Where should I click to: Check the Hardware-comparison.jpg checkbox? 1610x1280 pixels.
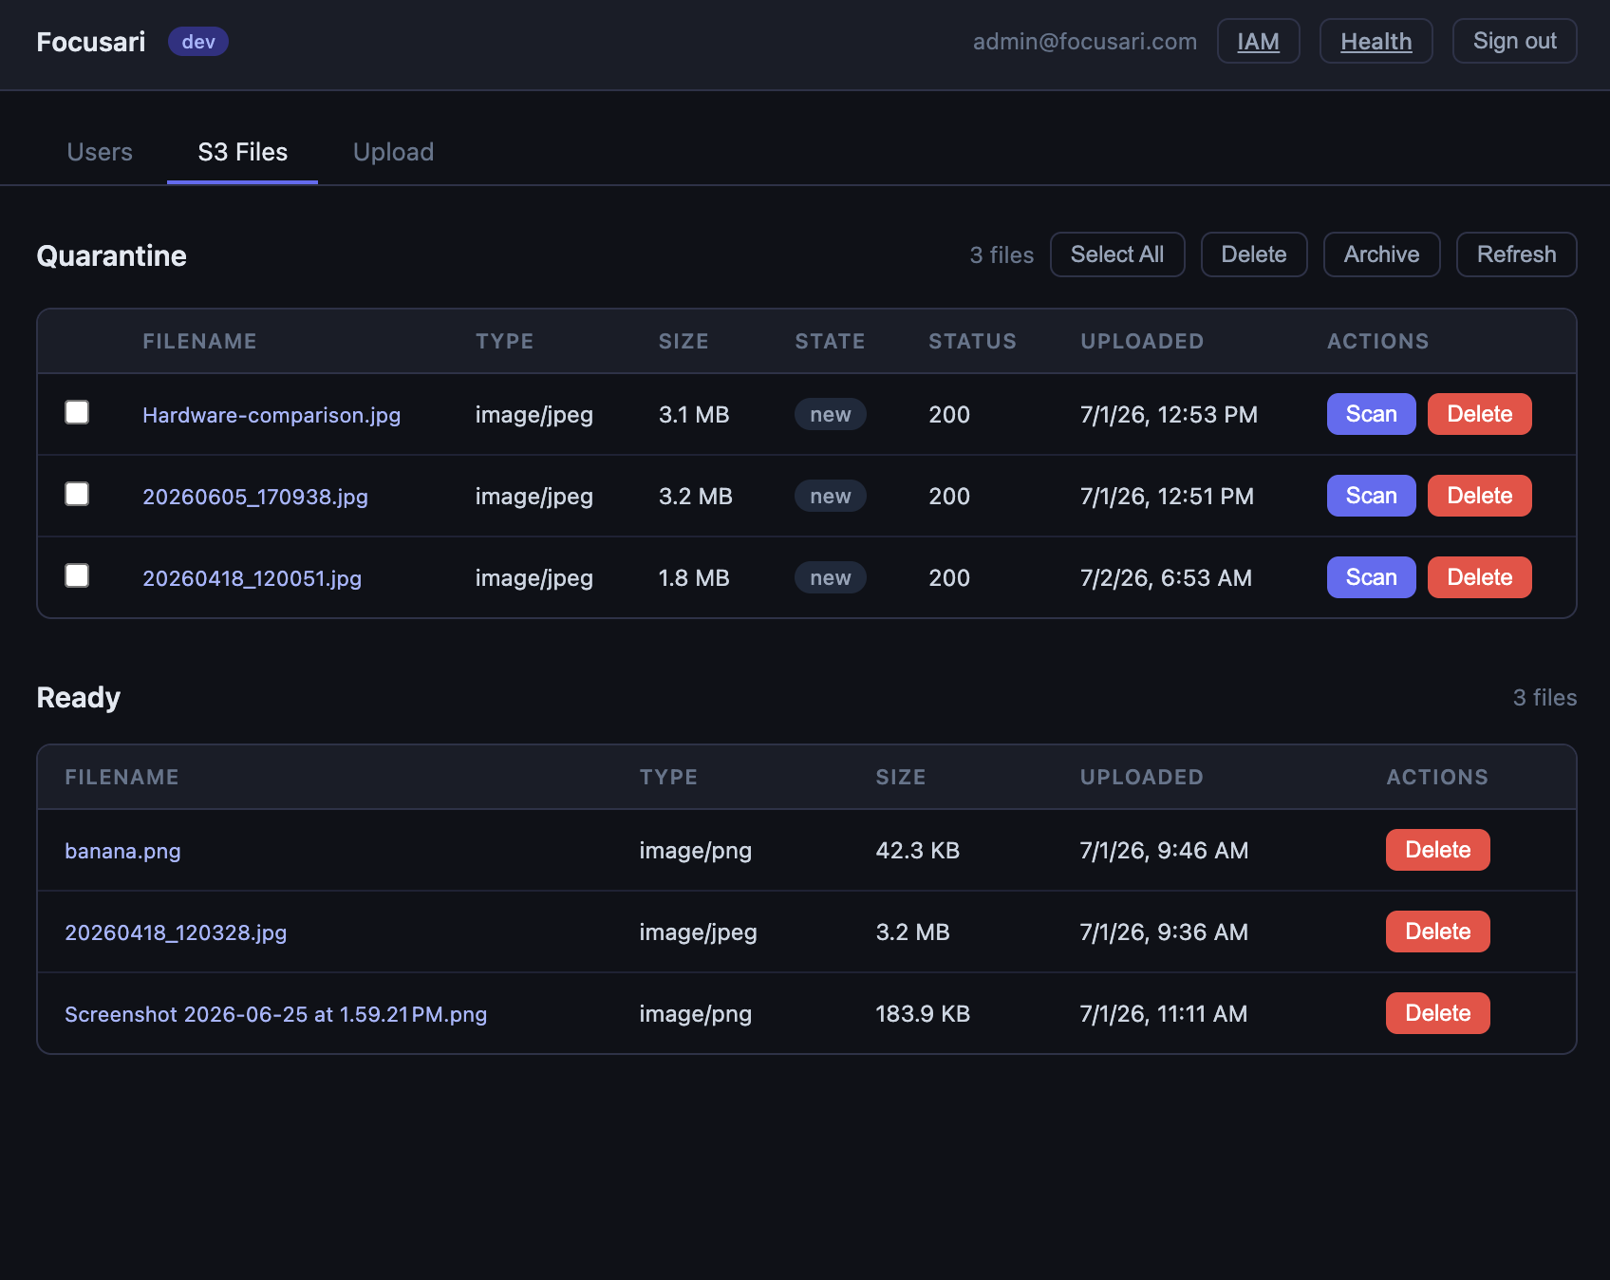click(x=77, y=412)
